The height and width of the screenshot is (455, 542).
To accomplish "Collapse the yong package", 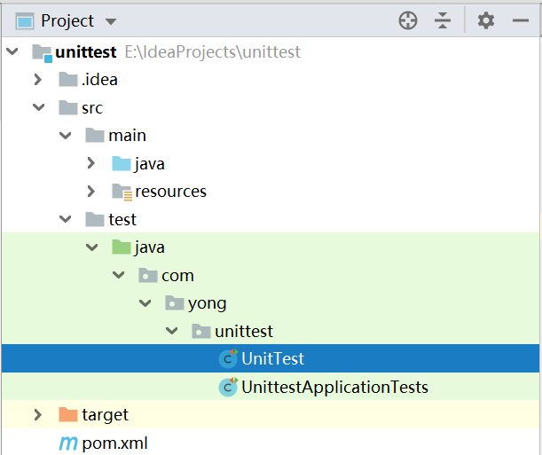I will (x=145, y=303).
